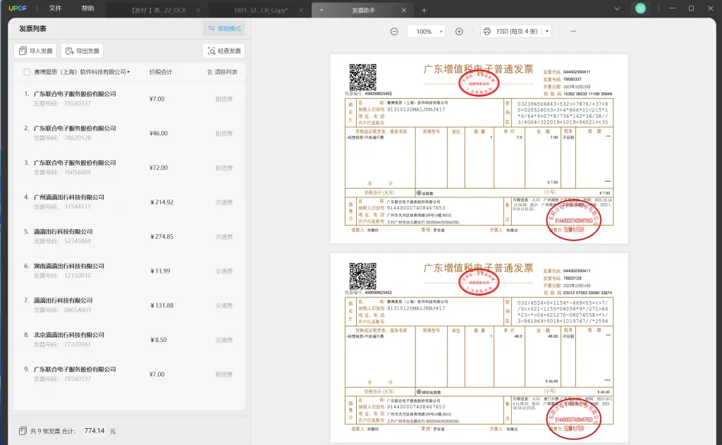Click the ¥11.99 amount
This screenshot has width=722, height=445.
click(x=160, y=271)
